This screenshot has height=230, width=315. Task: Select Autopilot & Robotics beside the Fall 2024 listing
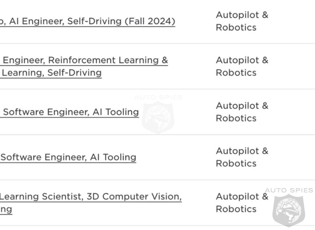(242, 21)
